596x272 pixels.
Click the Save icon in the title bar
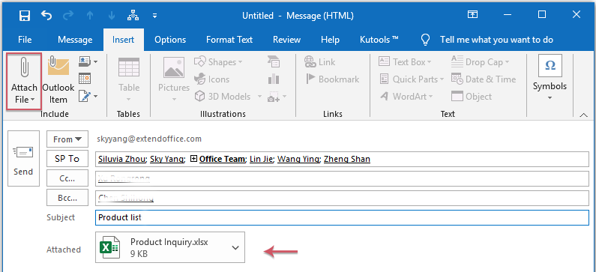coord(25,16)
